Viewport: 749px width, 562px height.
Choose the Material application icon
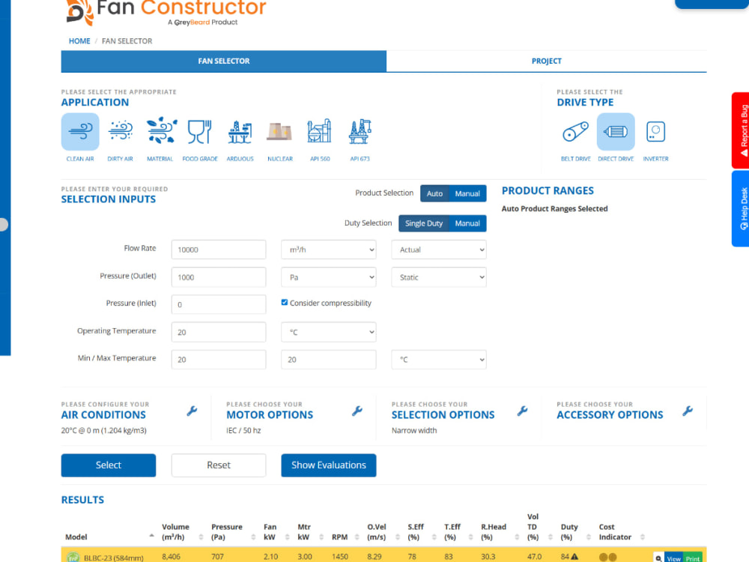click(x=160, y=131)
